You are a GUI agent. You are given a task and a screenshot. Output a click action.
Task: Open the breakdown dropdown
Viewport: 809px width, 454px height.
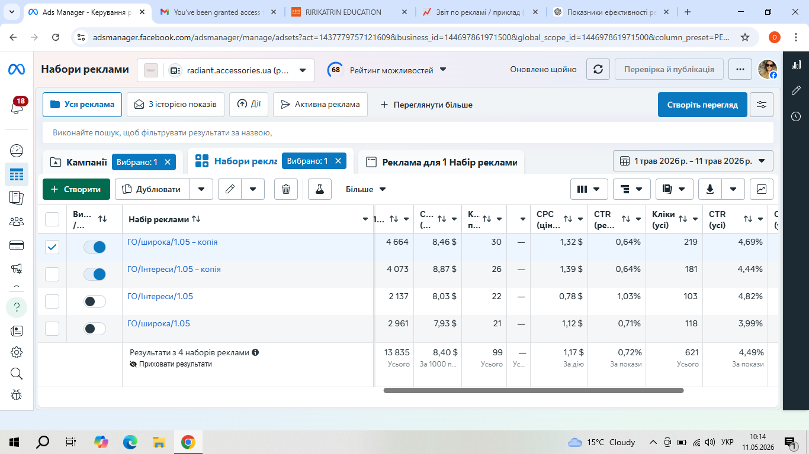[x=631, y=189]
